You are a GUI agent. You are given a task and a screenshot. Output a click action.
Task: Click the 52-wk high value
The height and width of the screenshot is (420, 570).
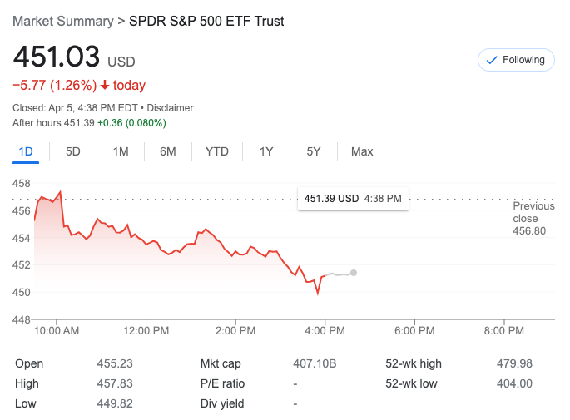(515, 363)
